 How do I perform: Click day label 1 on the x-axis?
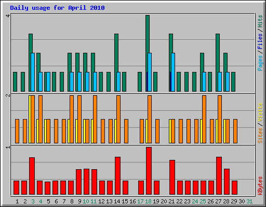pyautogui.click(x=17, y=201)
